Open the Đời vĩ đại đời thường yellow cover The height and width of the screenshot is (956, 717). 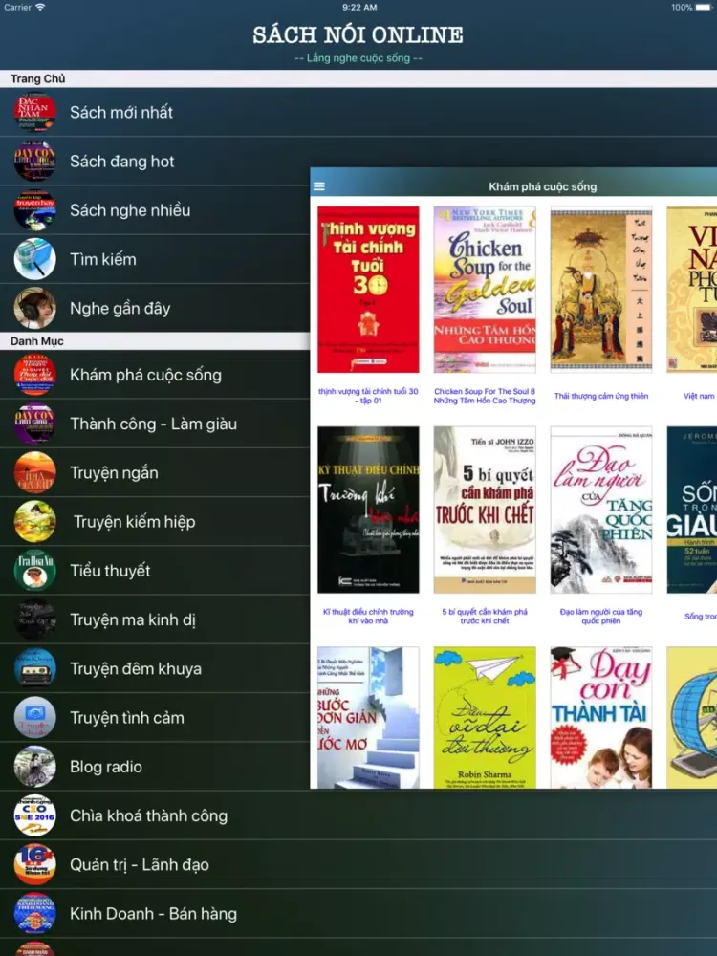(x=485, y=718)
